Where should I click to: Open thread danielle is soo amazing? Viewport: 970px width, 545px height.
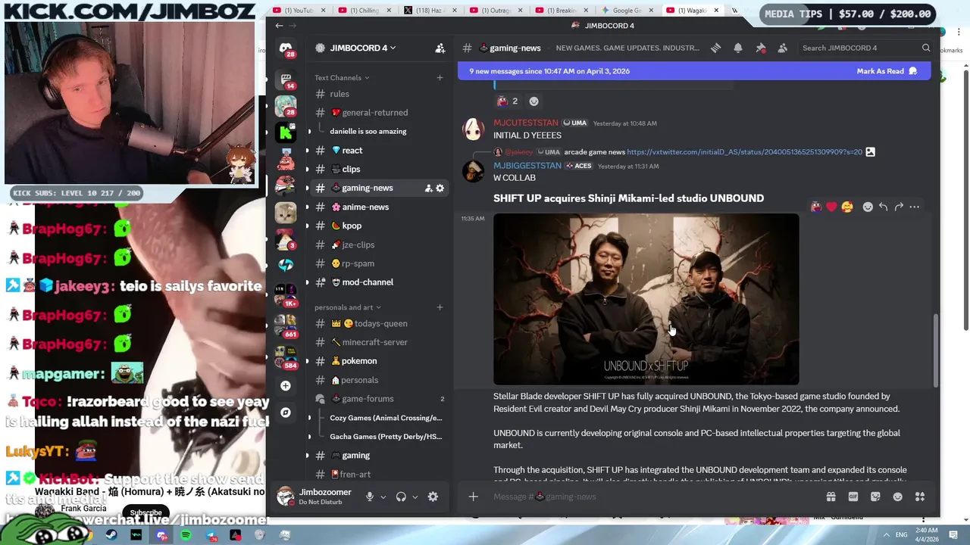368,131
